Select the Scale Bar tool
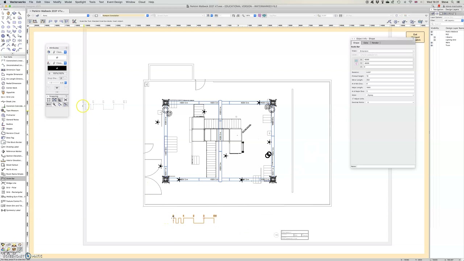 coord(10,178)
